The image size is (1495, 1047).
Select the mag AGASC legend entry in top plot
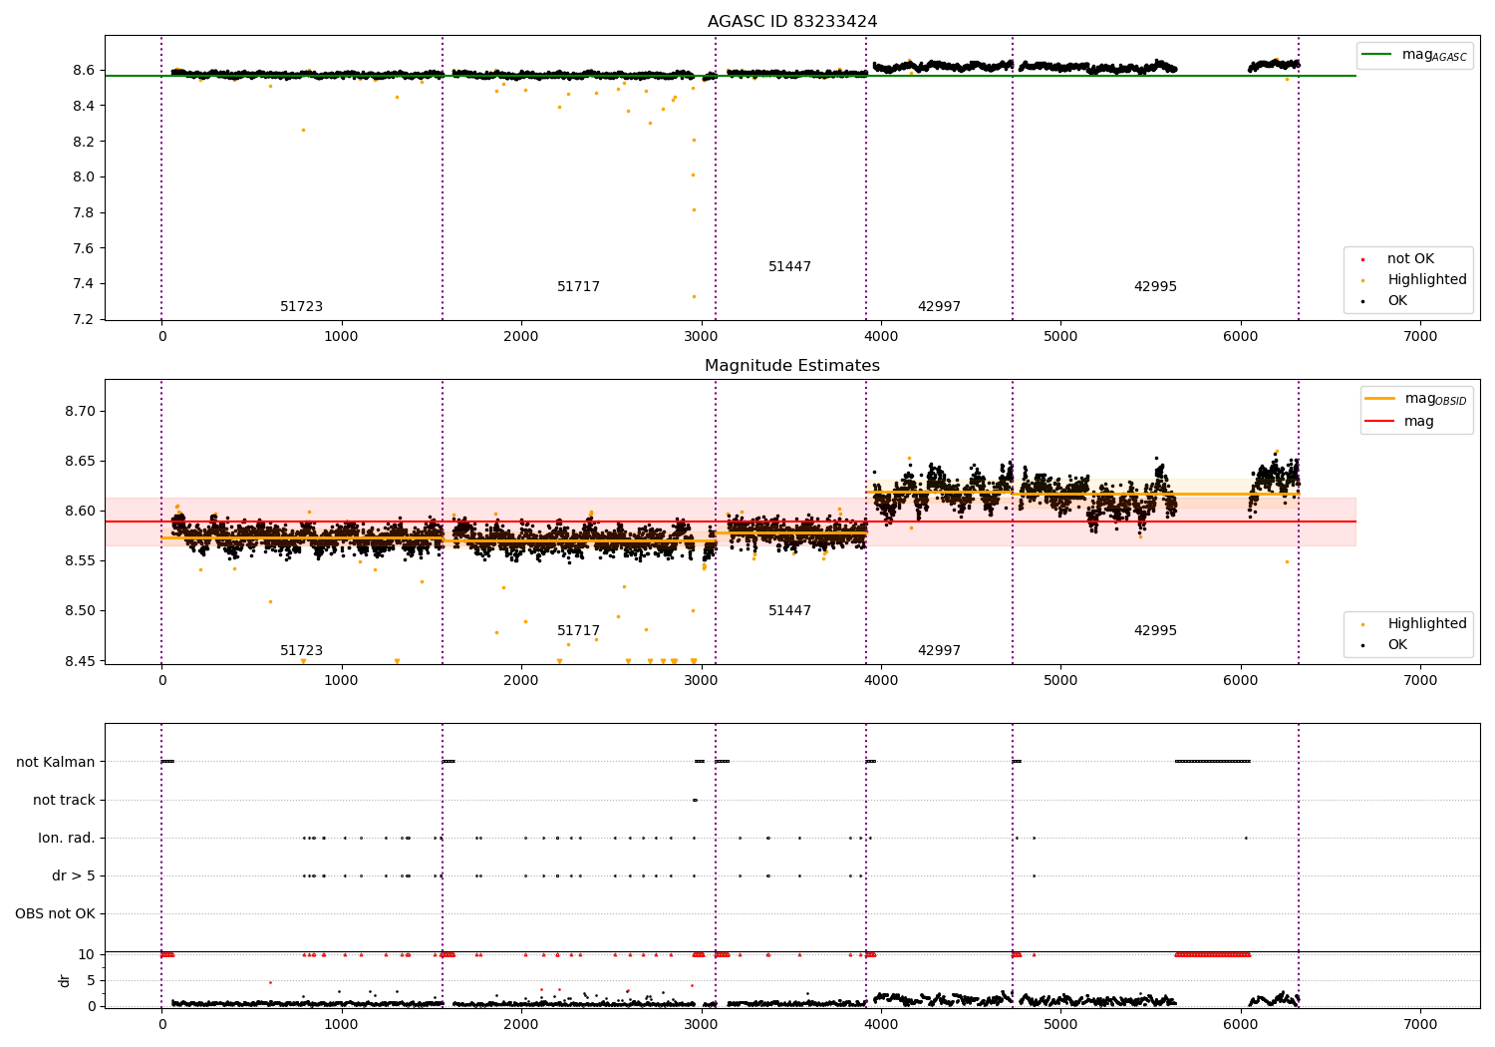tap(1415, 55)
